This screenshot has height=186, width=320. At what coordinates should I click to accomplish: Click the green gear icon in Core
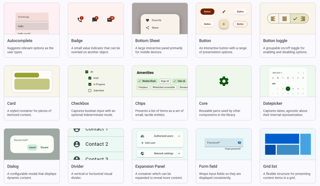click(x=224, y=81)
